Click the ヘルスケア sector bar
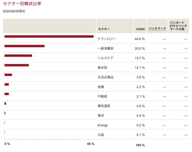Screen dimensions: 192x152 [18, 56]
